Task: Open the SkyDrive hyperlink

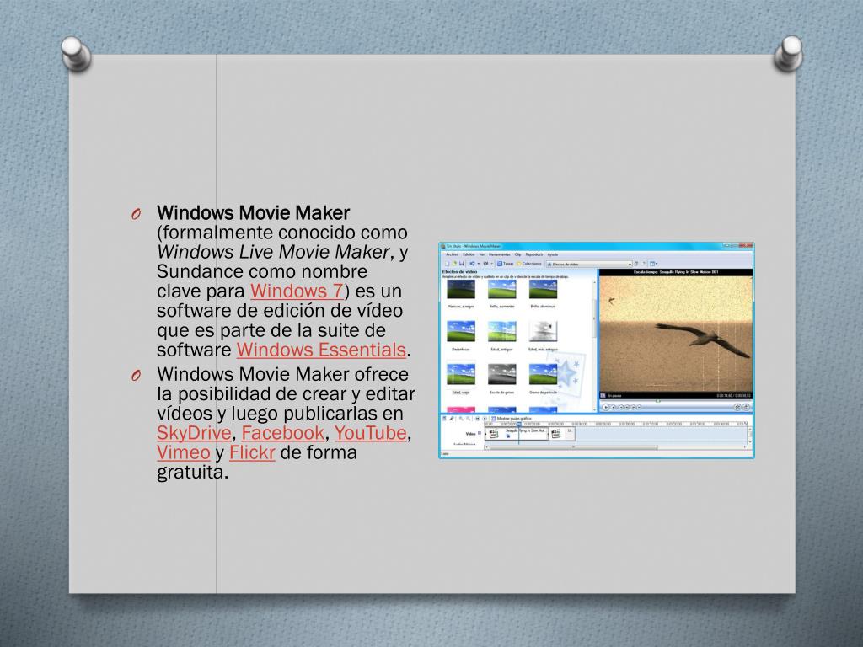Action: [194, 432]
